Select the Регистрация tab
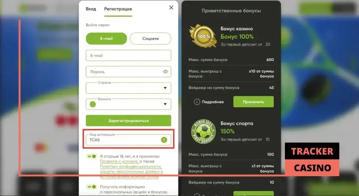The height and width of the screenshot is (196, 359). pos(118,9)
